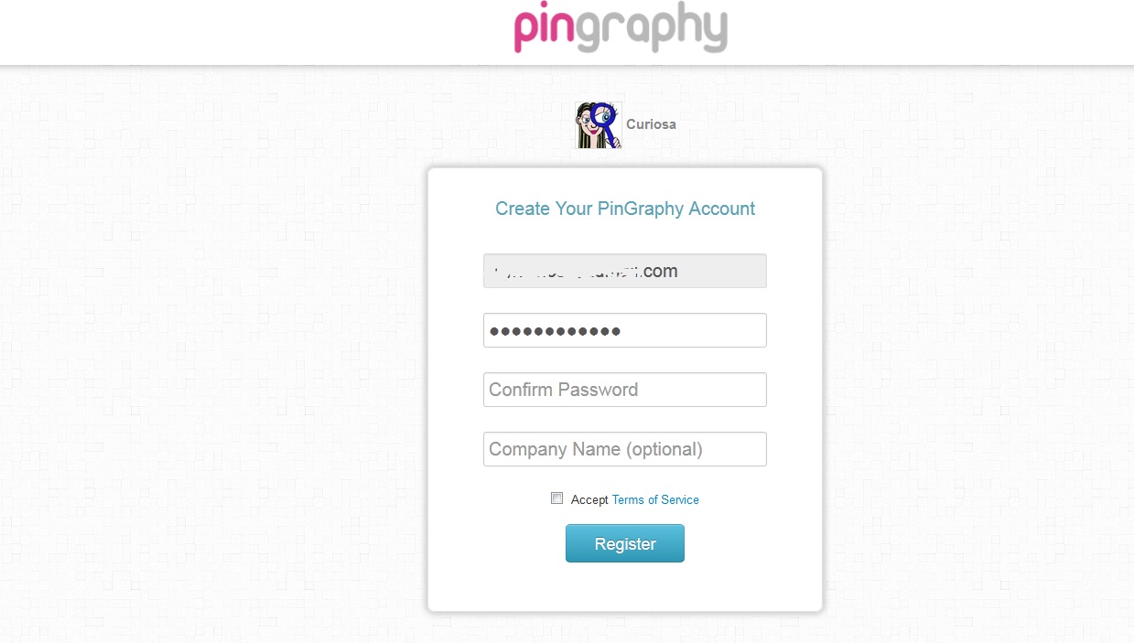Click the 'Create Your PinGraphy Account' heading
Image resolution: width=1134 pixels, height=643 pixels.
click(x=624, y=209)
